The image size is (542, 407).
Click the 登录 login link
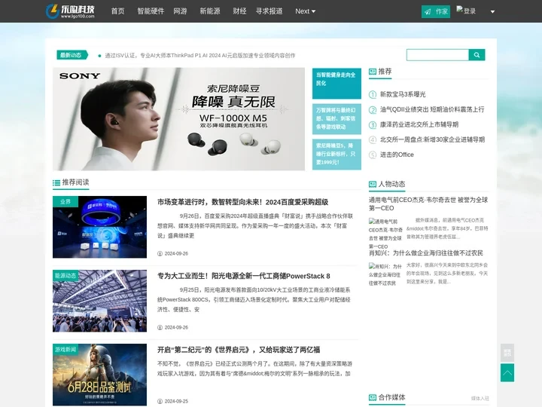pyautogui.click(x=466, y=11)
